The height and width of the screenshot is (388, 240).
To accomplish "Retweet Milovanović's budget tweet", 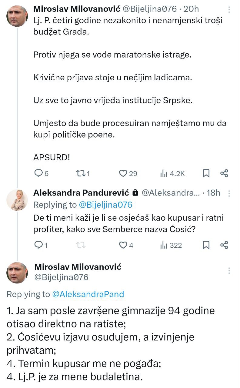I will (80, 173).
